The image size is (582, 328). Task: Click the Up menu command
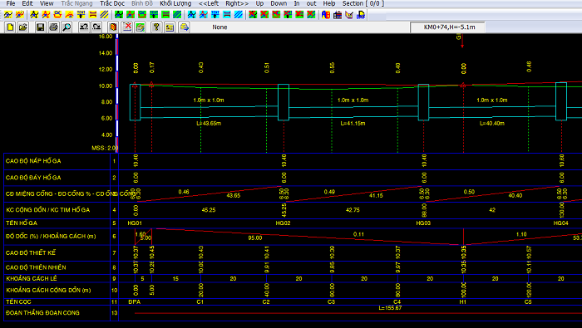tap(259, 3)
